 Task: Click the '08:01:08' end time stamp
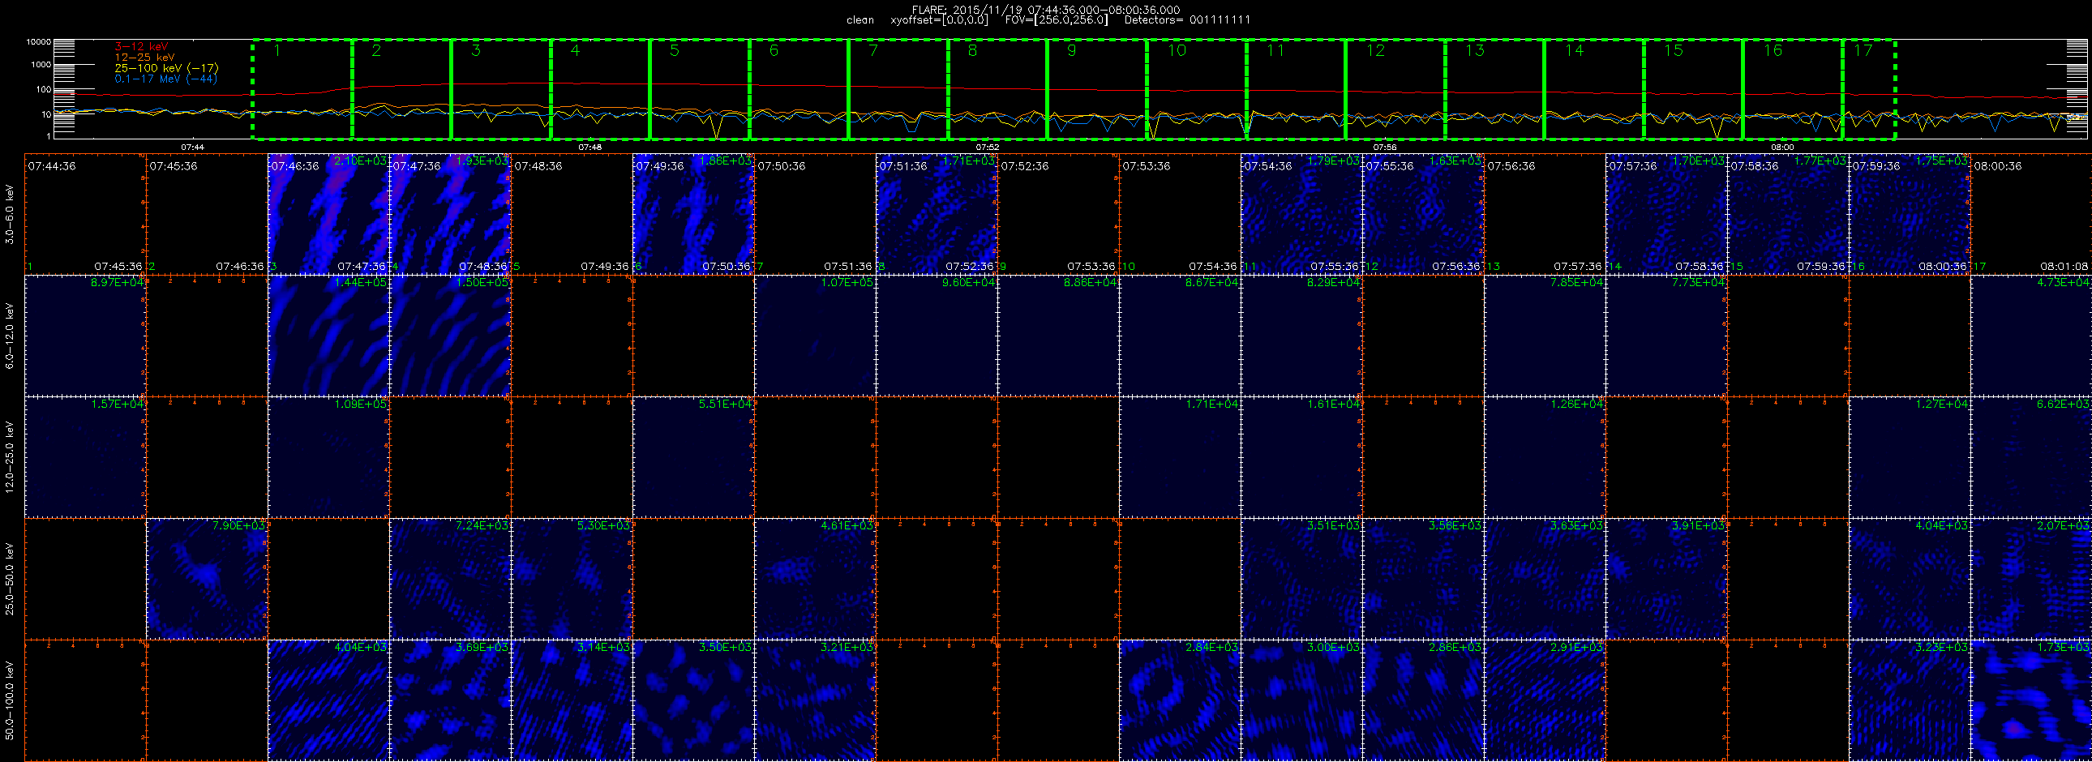2064,266
